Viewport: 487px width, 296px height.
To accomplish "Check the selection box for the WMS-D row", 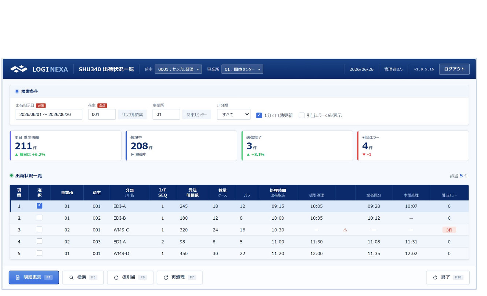I will point(40,253).
